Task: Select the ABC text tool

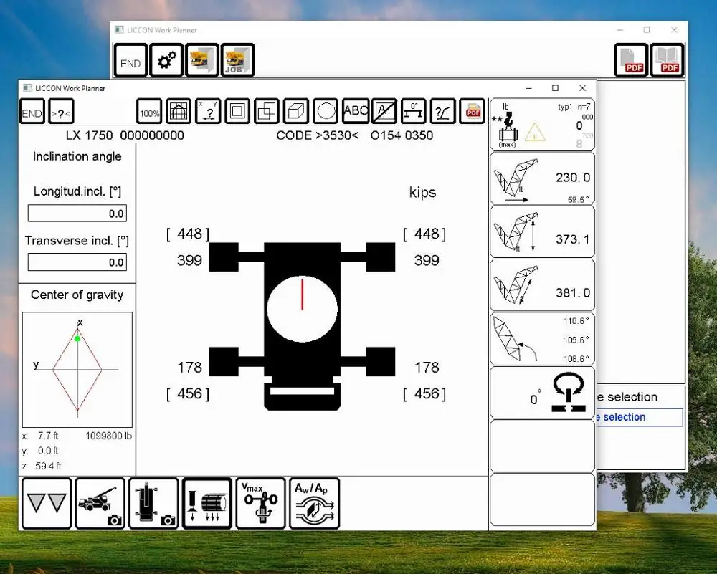Action: 356,112
